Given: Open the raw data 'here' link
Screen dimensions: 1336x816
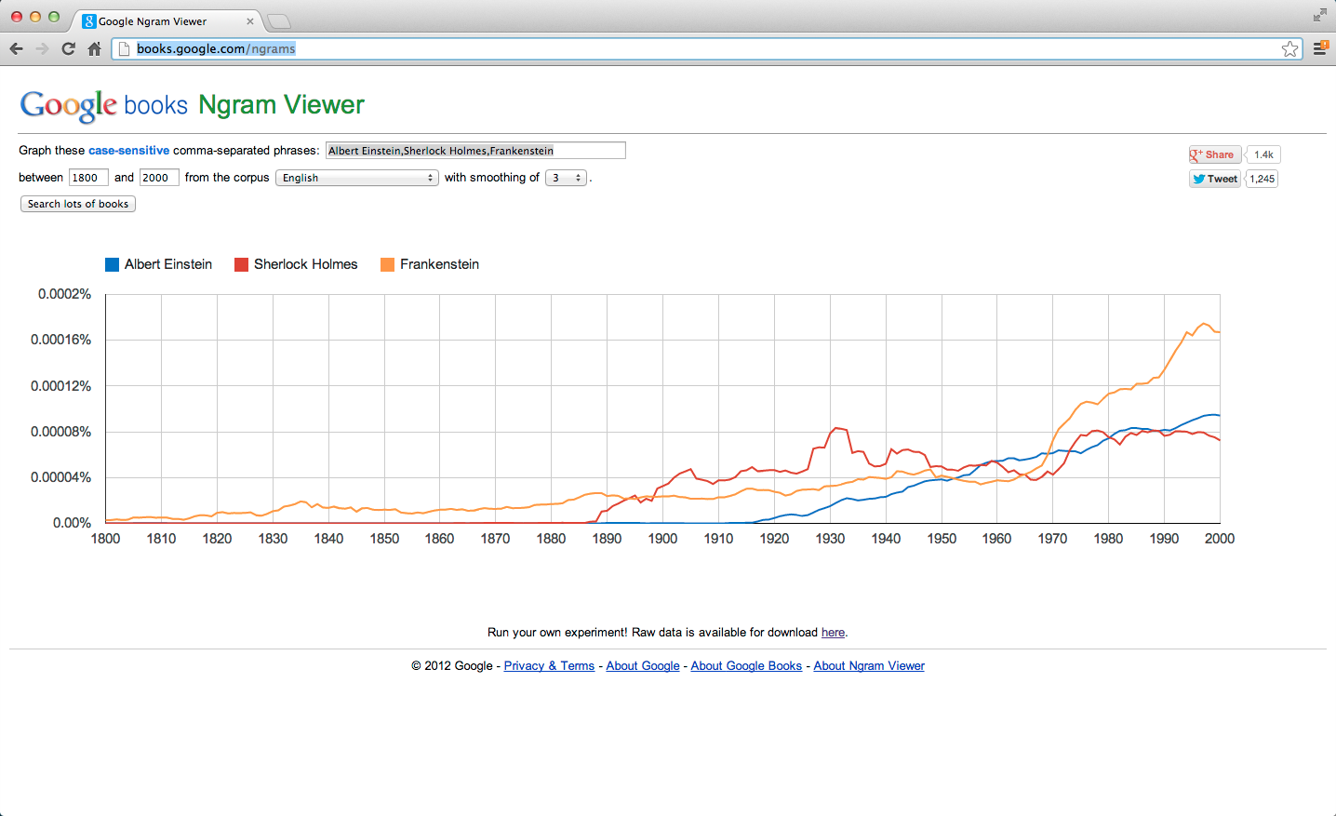Looking at the screenshot, I should point(833,633).
